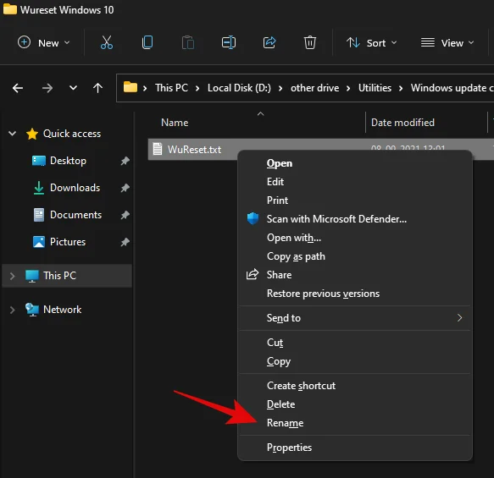The image size is (494, 478).
Task: Click the Windows update breadcrumb segment
Action: [x=452, y=88]
